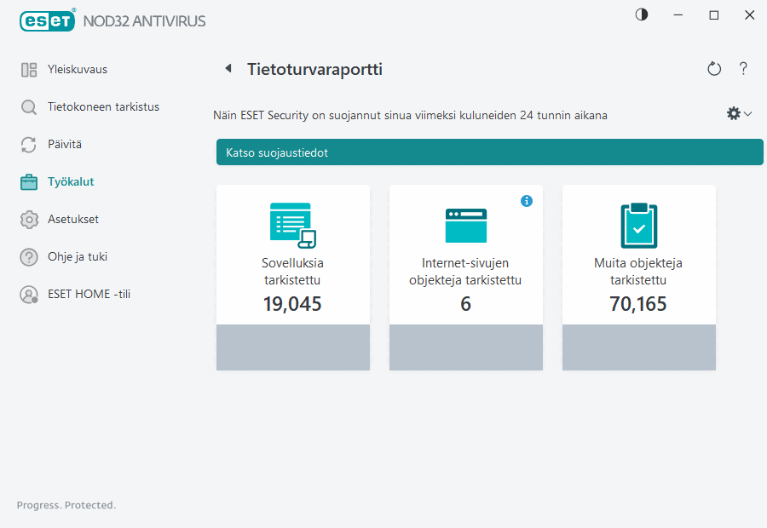Click the Ohje ja tuki question icon
This screenshot has width=767, height=528.
pyautogui.click(x=29, y=256)
